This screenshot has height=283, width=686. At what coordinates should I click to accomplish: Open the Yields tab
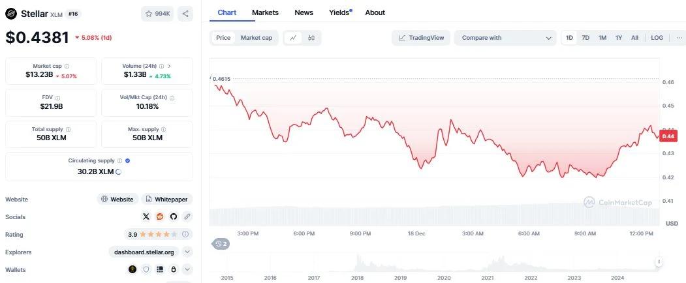[340, 12]
